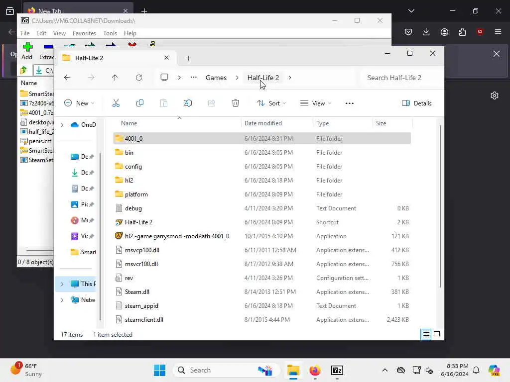Click the Search Half-Life 2 box
This screenshot has width=510, height=382.
click(401, 78)
